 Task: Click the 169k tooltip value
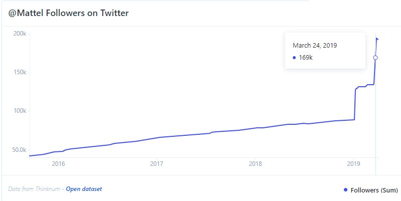pos(306,58)
